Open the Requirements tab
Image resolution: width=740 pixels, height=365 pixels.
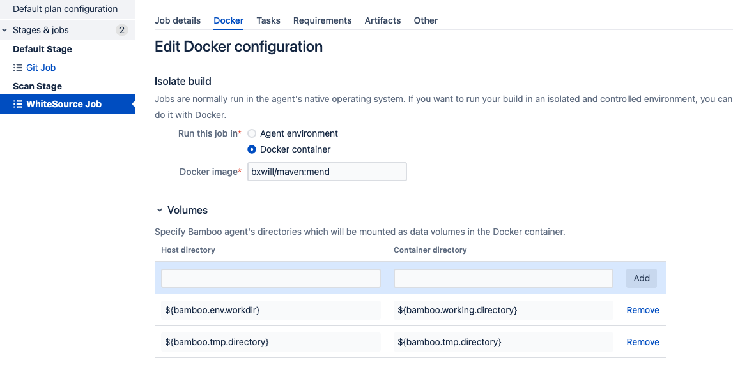pyautogui.click(x=322, y=20)
